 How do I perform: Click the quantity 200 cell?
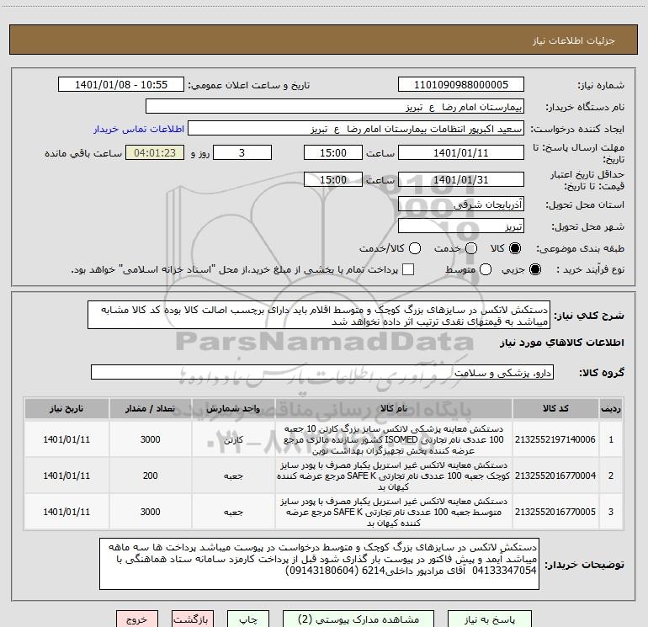[x=150, y=476]
